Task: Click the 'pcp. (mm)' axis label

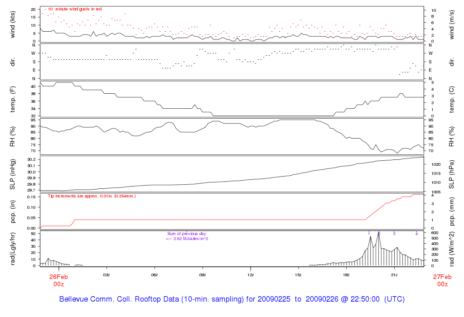Action: coord(452,212)
